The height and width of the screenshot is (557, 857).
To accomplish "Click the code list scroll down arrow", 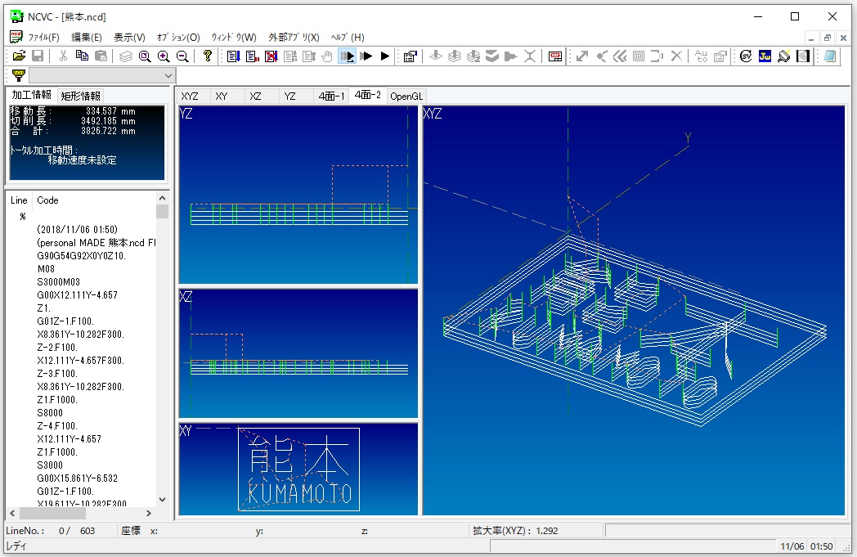I will [162, 499].
